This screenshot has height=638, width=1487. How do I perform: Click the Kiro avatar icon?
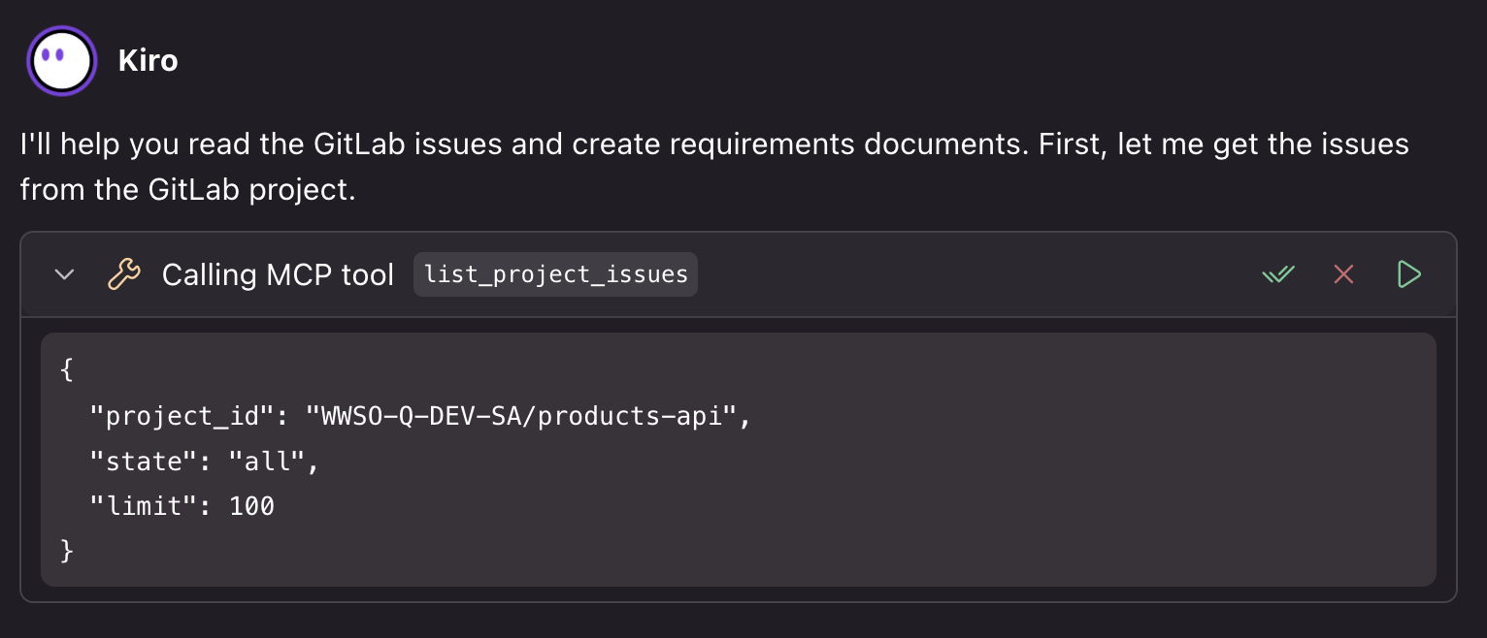pyautogui.click(x=61, y=59)
